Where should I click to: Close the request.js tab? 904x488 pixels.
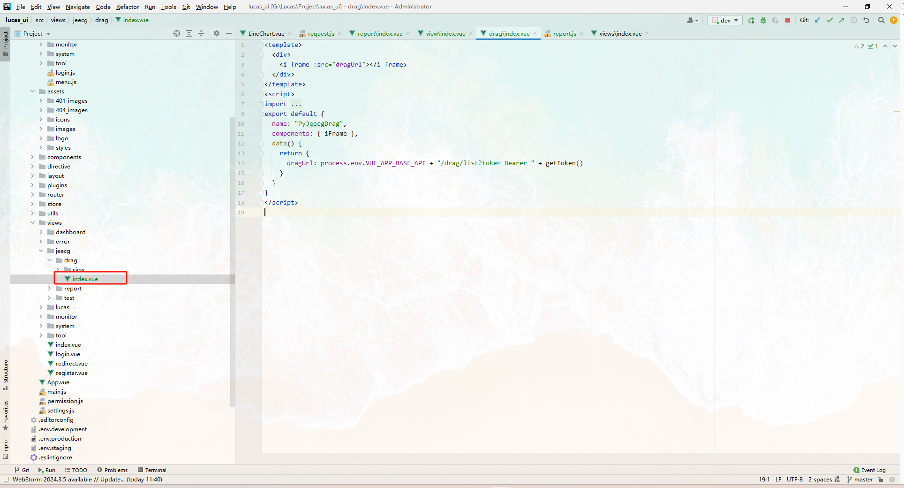tap(339, 33)
